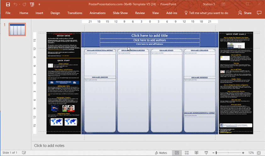Switch to the Home ribbon tab
Viewport: 265px width, 156px height.
pos(24,13)
